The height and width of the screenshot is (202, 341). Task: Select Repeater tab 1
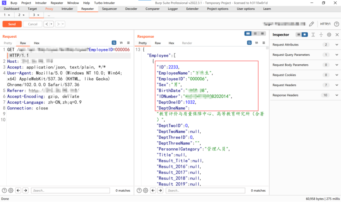point(5,15)
